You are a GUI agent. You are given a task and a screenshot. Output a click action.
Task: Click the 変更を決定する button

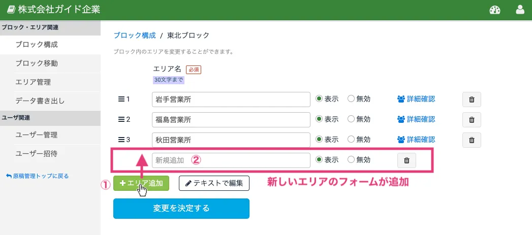pyautogui.click(x=181, y=209)
